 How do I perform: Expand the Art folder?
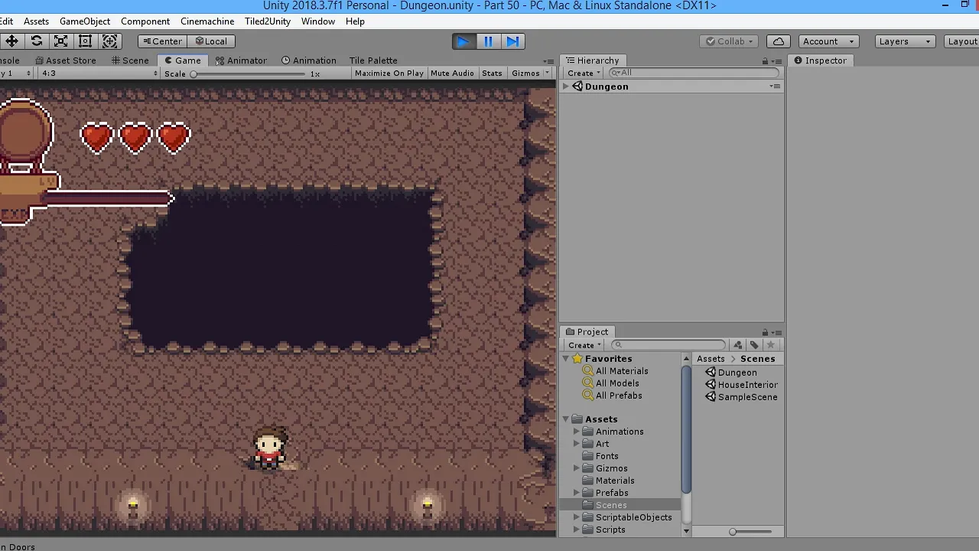[x=577, y=444]
